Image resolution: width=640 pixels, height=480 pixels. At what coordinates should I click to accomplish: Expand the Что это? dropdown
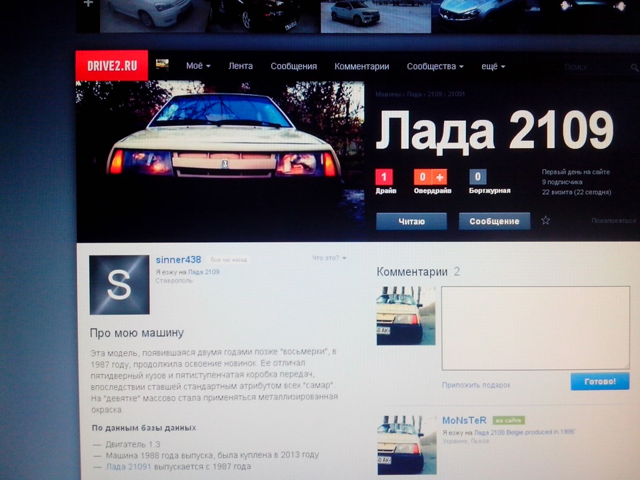pyautogui.click(x=329, y=258)
